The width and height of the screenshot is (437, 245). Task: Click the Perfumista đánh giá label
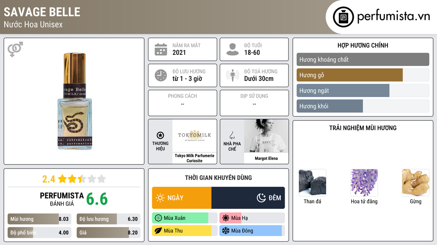point(62,199)
